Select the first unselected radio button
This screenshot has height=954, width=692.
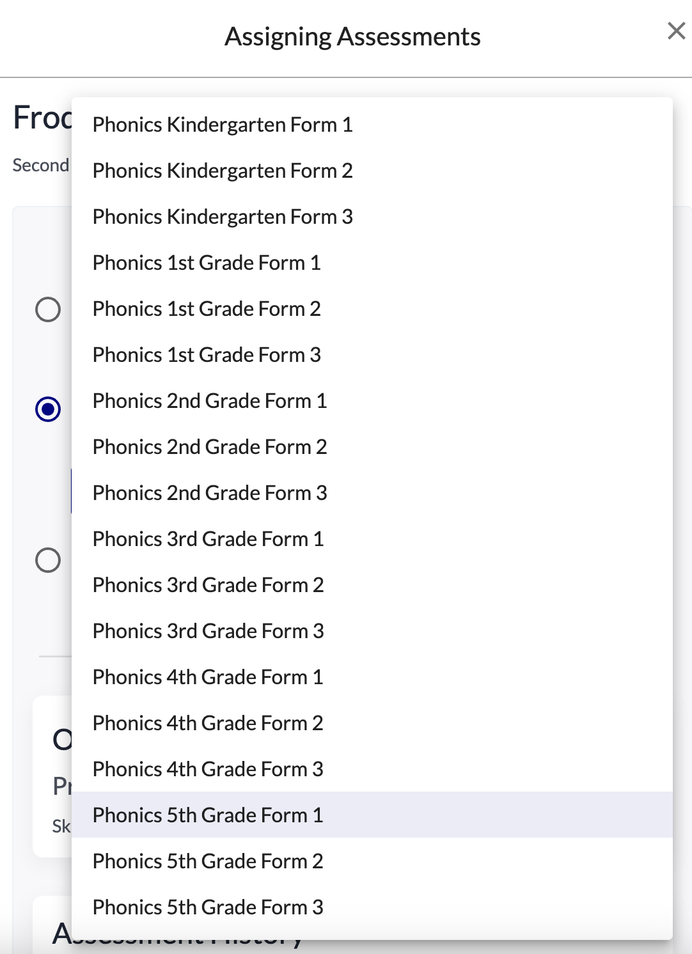click(48, 309)
